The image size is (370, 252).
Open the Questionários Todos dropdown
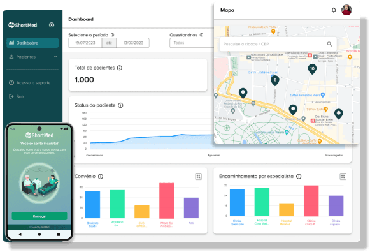tap(192, 43)
